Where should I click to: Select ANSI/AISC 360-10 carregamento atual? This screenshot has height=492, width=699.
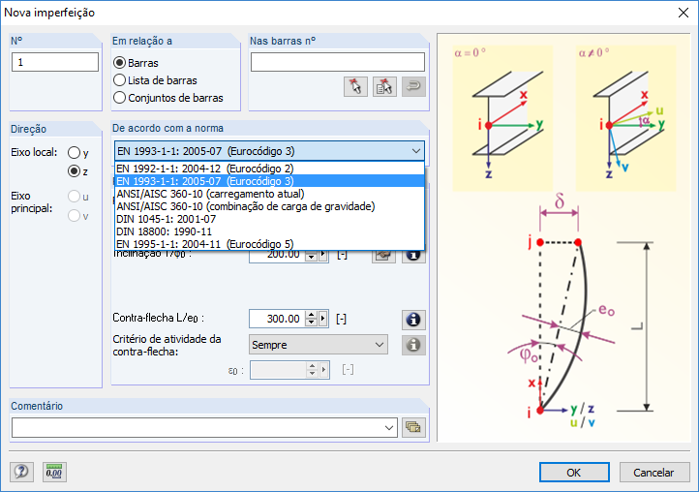tap(269, 194)
